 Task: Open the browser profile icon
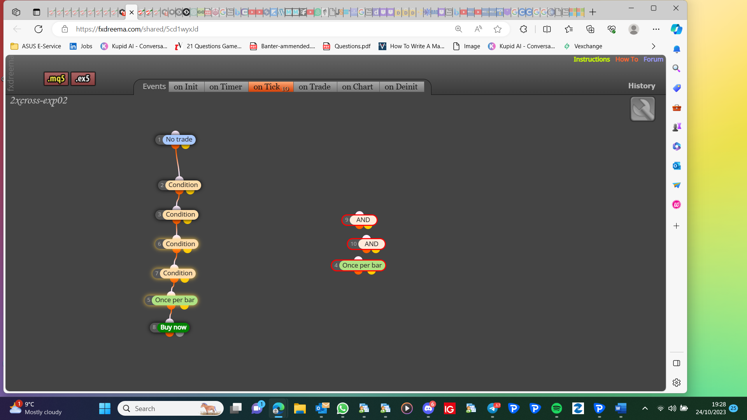[x=634, y=29]
